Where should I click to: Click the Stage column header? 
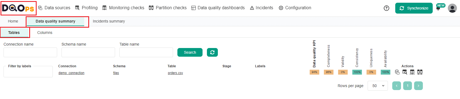tap(227, 66)
